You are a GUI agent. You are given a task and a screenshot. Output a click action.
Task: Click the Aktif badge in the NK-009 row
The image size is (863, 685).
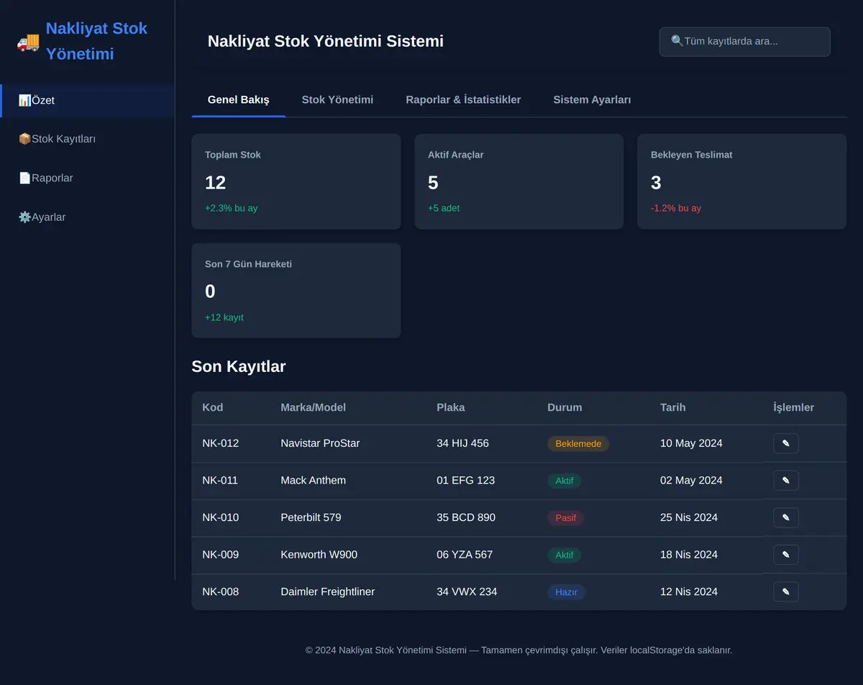pyautogui.click(x=565, y=555)
